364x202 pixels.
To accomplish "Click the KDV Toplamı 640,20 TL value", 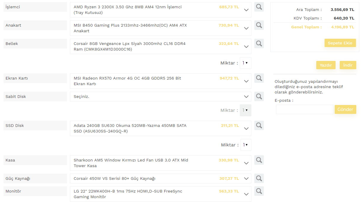I will pos(344,18).
